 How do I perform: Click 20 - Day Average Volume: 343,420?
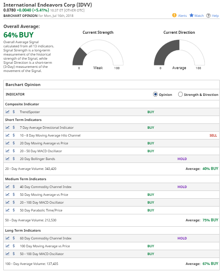[31, 169]
